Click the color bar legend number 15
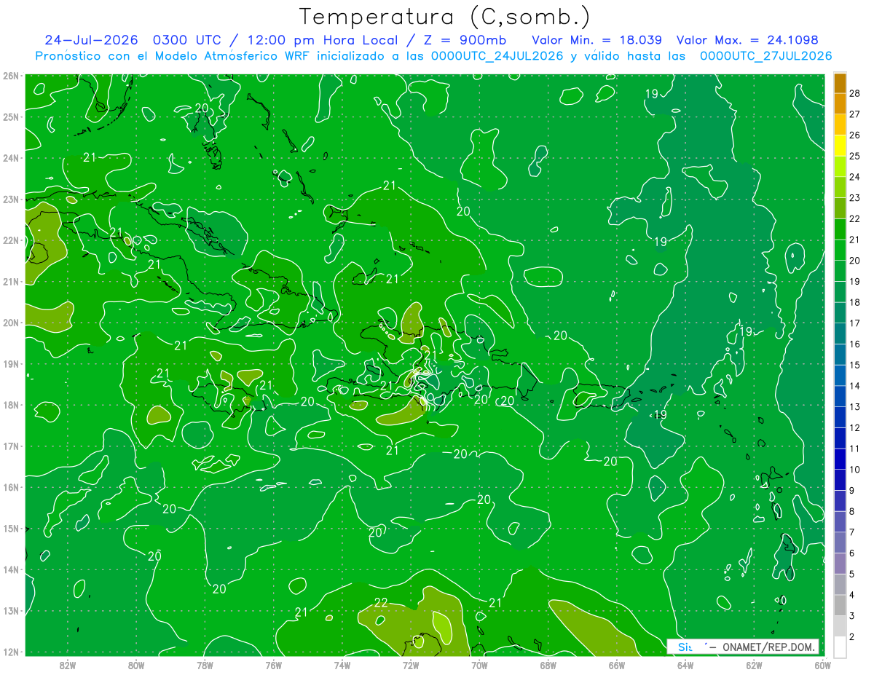This screenshot has width=874, height=675. point(854,365)
